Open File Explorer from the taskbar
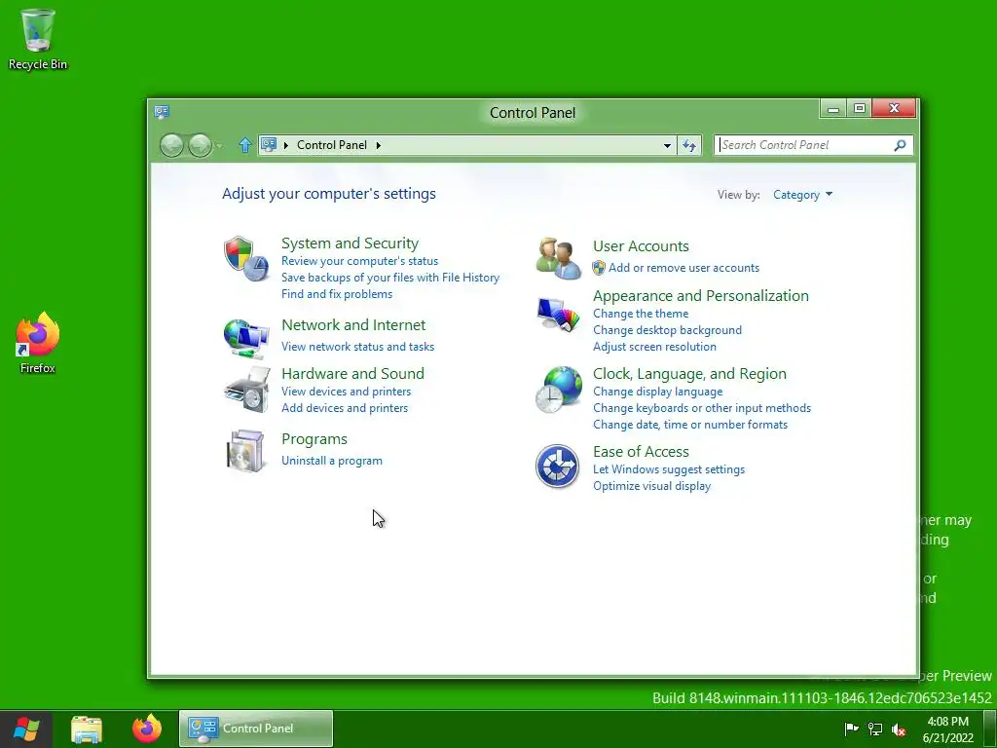 [x=87, y=729]
